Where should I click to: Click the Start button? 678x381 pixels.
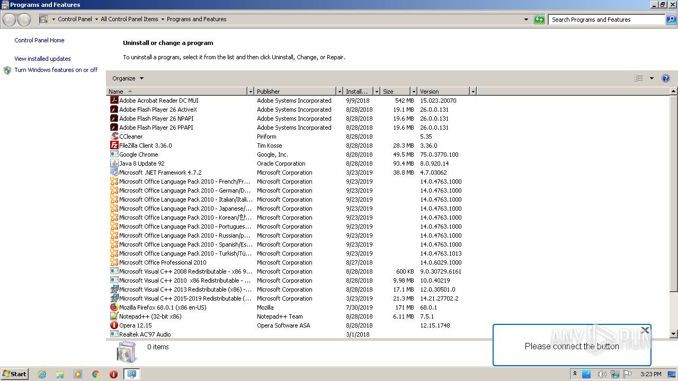click(x=14, y=374)
